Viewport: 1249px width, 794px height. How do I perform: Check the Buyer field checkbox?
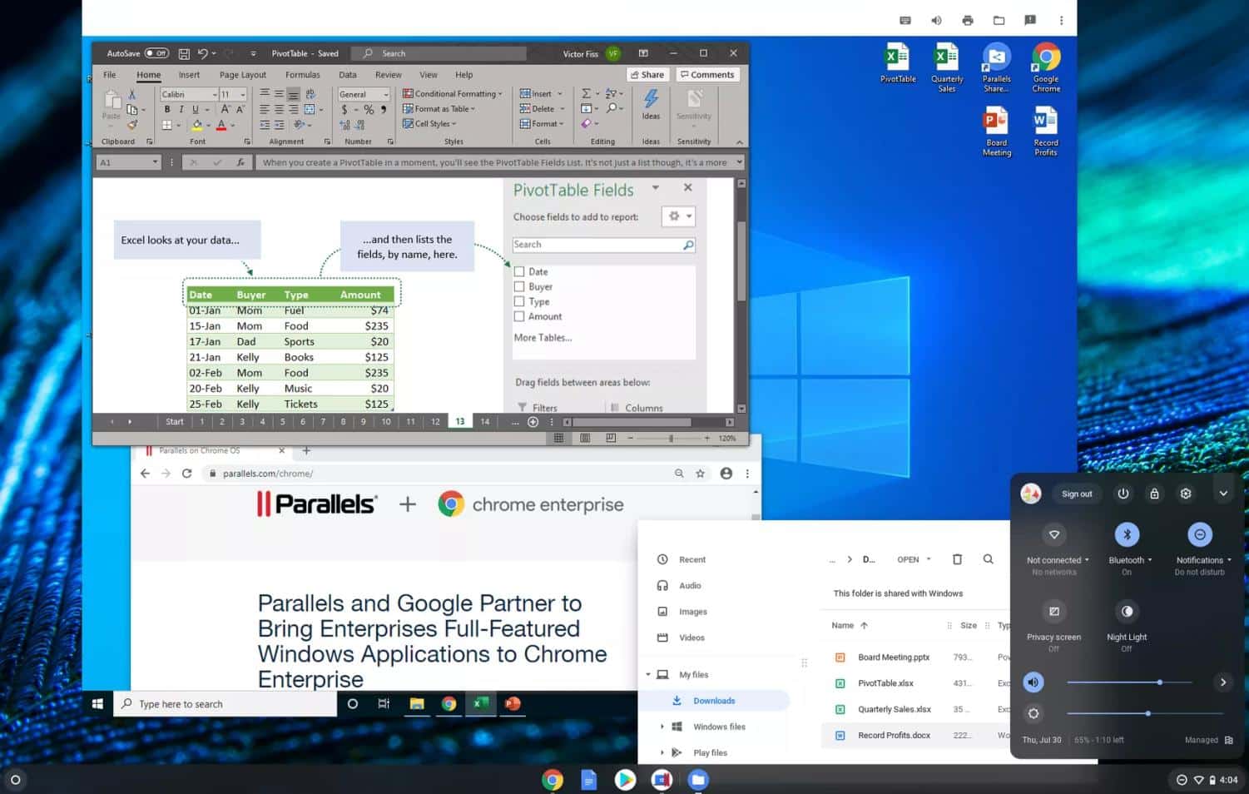(x=519, y=286)
